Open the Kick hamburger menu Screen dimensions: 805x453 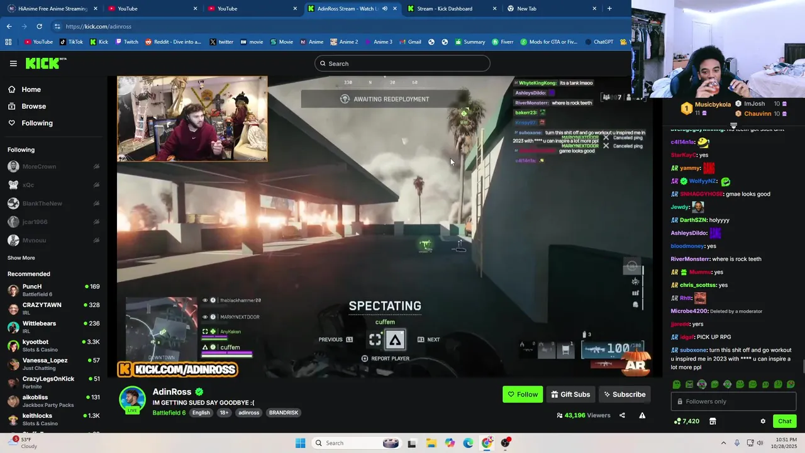tap(13, 64)
